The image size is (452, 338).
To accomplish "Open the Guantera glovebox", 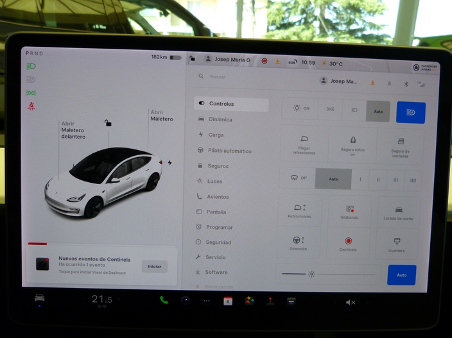I will (397, 245).
